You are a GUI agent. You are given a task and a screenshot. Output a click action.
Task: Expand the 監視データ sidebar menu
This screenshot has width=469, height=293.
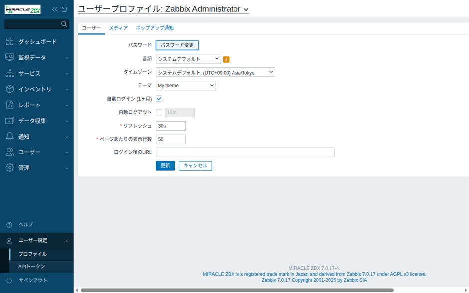click(x=37, y=58)
